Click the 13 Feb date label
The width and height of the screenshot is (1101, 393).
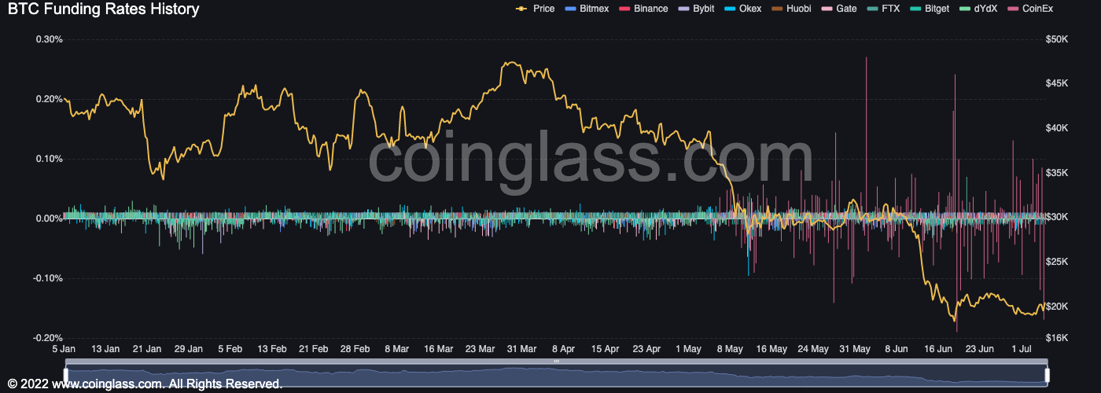click(x=272, y=349)
